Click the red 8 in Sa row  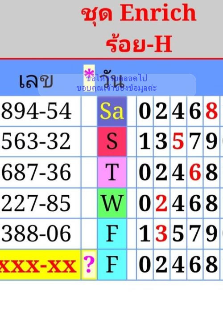coord(211,111)
